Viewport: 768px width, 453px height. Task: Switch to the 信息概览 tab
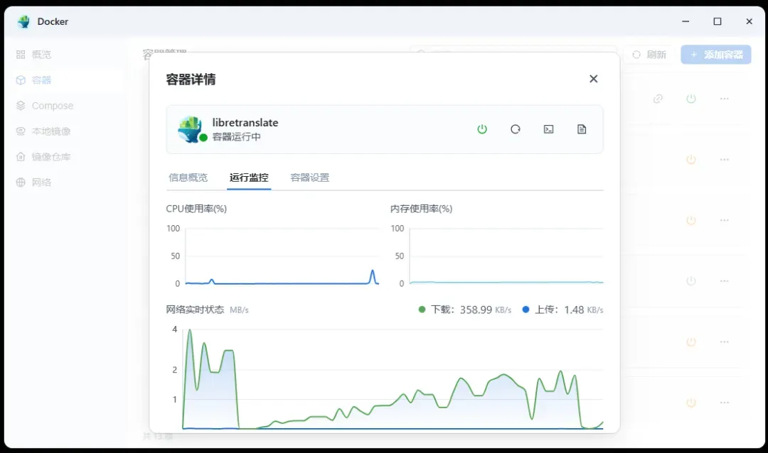click(x=188, y=178)
